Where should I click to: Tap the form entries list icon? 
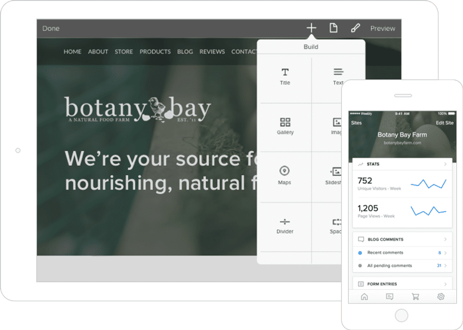point(361,284)
